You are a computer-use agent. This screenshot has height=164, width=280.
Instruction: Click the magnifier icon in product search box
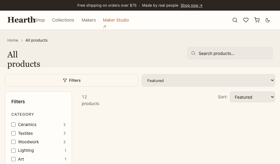click(x=193, y=53)
